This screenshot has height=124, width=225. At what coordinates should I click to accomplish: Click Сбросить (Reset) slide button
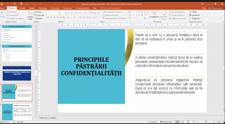click(x=39, y=15)
